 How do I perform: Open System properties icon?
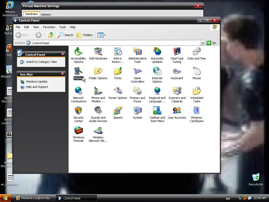137,113
